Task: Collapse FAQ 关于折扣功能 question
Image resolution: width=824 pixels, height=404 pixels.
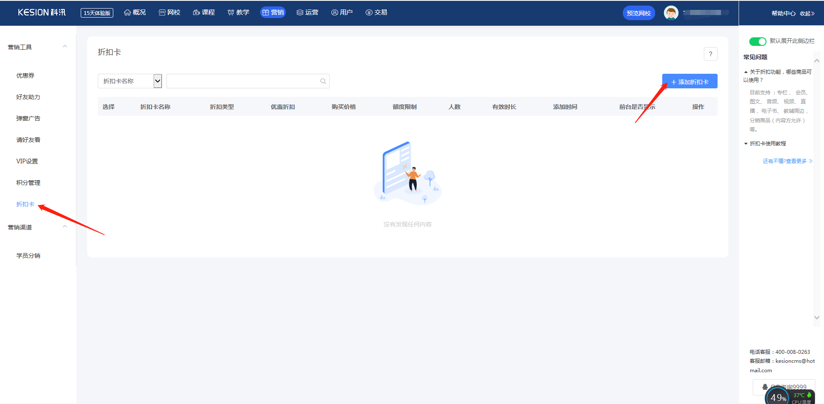Action: pos(778,76)
